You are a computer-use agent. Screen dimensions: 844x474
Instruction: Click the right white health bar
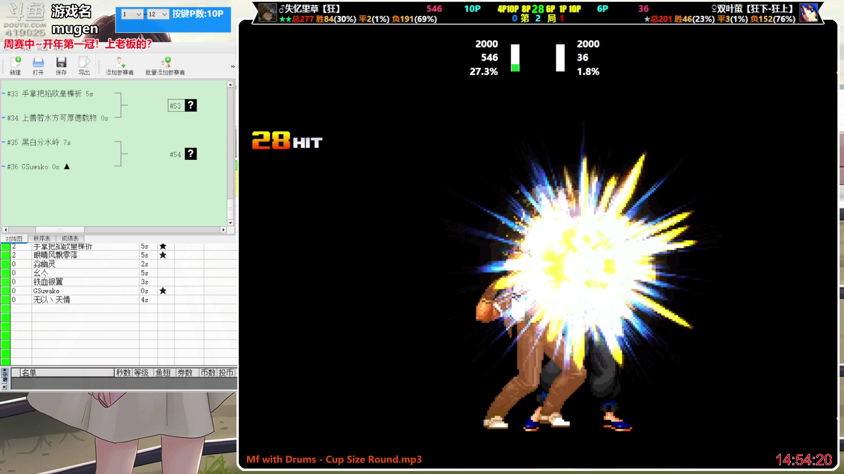(560, 57)
